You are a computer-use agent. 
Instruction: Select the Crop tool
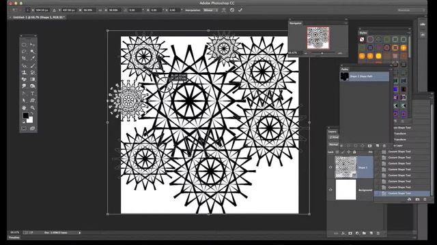(24, 59)
